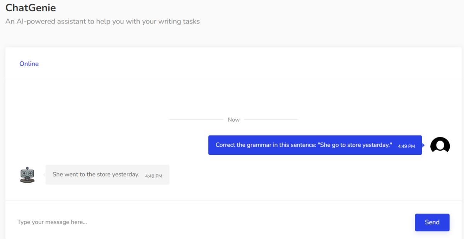Click the speech pointer beside user message
The width and height of the screenshot is (464, 239).
click(x=424, y=145)
